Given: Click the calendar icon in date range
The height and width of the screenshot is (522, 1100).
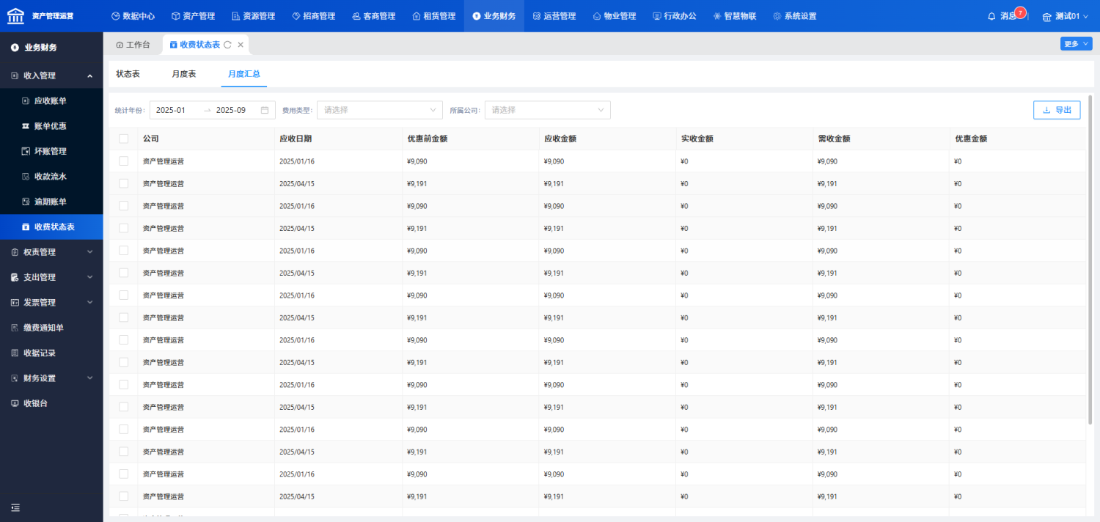Looking at the screenshot, I should (x=265, y=110).
